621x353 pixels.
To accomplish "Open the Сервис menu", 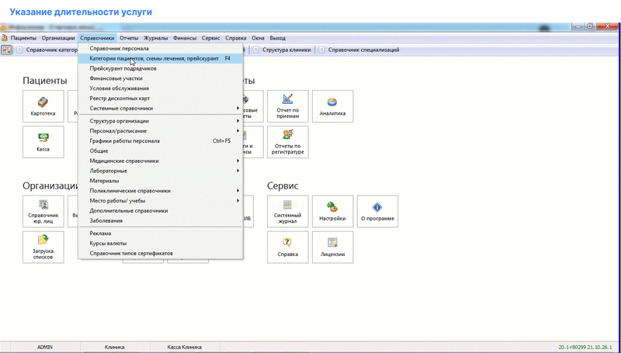I will [210, 38].
